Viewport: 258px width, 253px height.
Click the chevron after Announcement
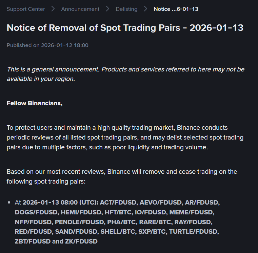[x=107, y=9]
